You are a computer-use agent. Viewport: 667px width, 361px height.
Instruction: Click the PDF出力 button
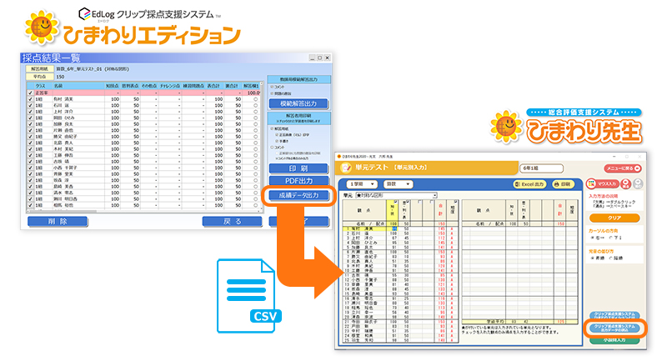tap(298, 181)
